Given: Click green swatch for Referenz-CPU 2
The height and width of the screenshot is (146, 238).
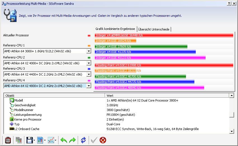Looking at the screenshot, I should pyautogui.click(x=89, y=58).
